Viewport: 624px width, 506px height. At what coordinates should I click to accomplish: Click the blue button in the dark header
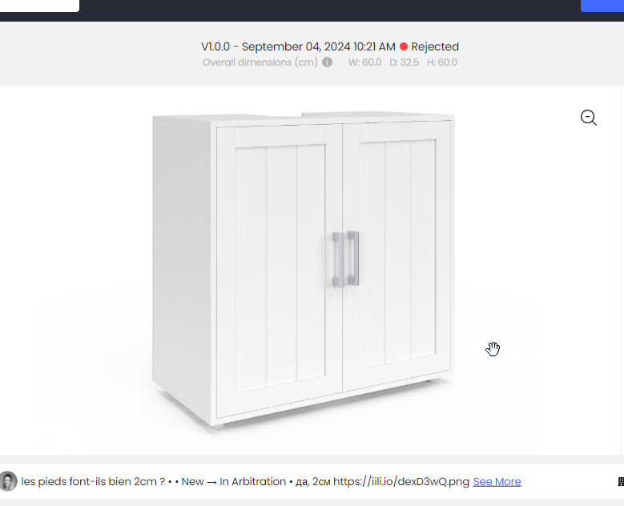[602, 6]
